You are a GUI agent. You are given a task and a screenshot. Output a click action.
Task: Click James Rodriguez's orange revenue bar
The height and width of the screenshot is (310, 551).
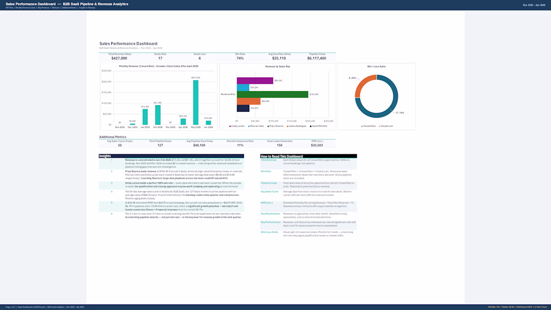[x=248, y=101]
